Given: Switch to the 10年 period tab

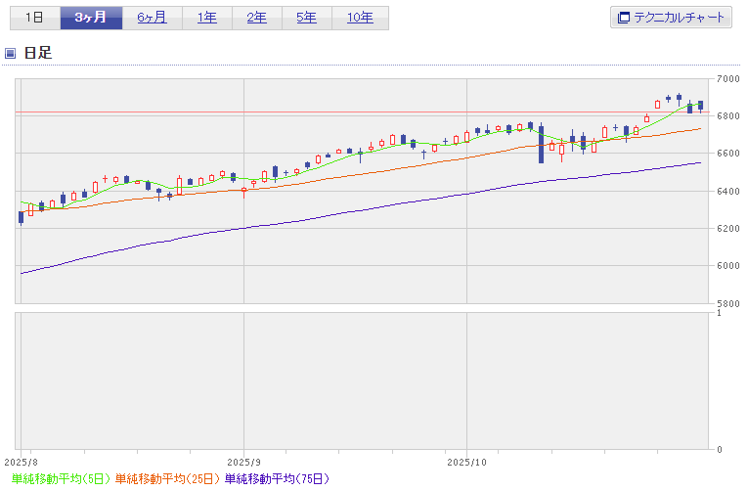Looking at the screenshot, I should pos(359,18).
